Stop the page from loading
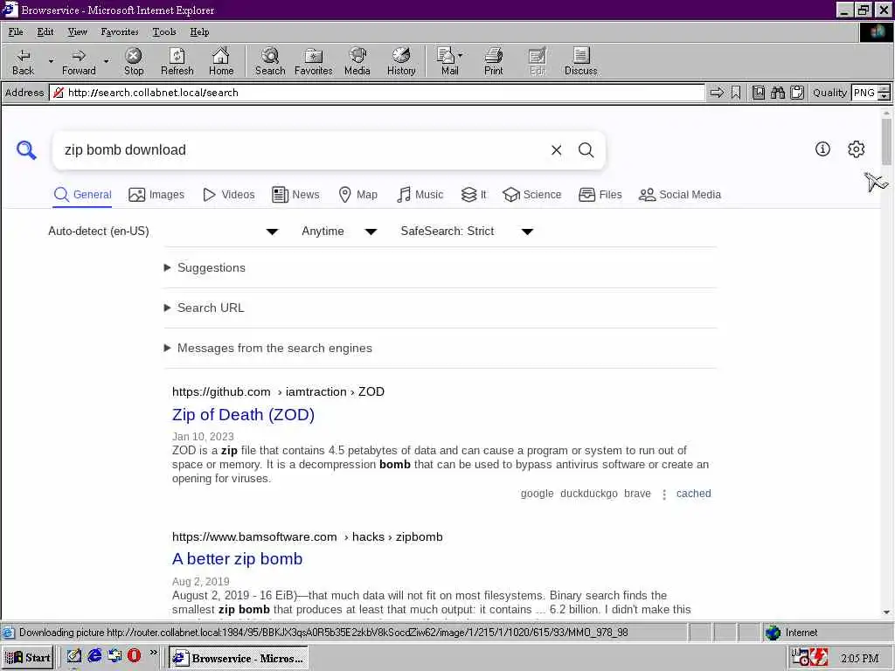The width and height of the screenshot is (895, 671). tap(134, 62)
